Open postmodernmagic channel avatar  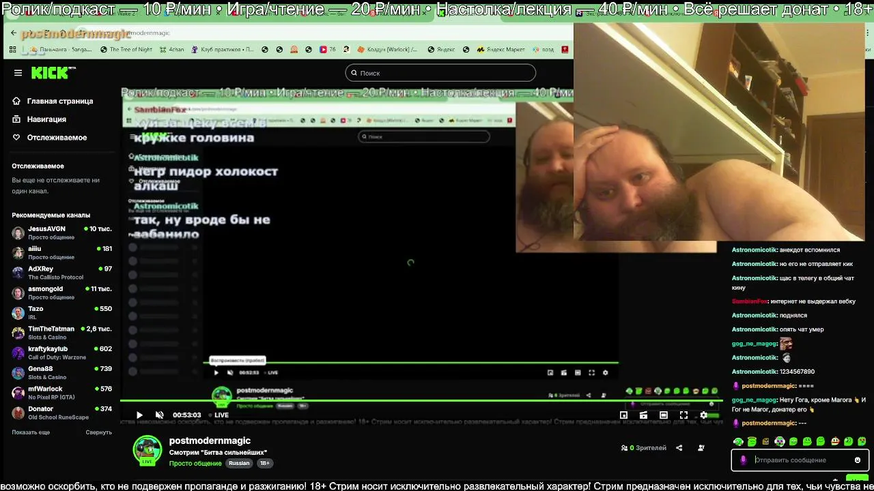[147, 449]
